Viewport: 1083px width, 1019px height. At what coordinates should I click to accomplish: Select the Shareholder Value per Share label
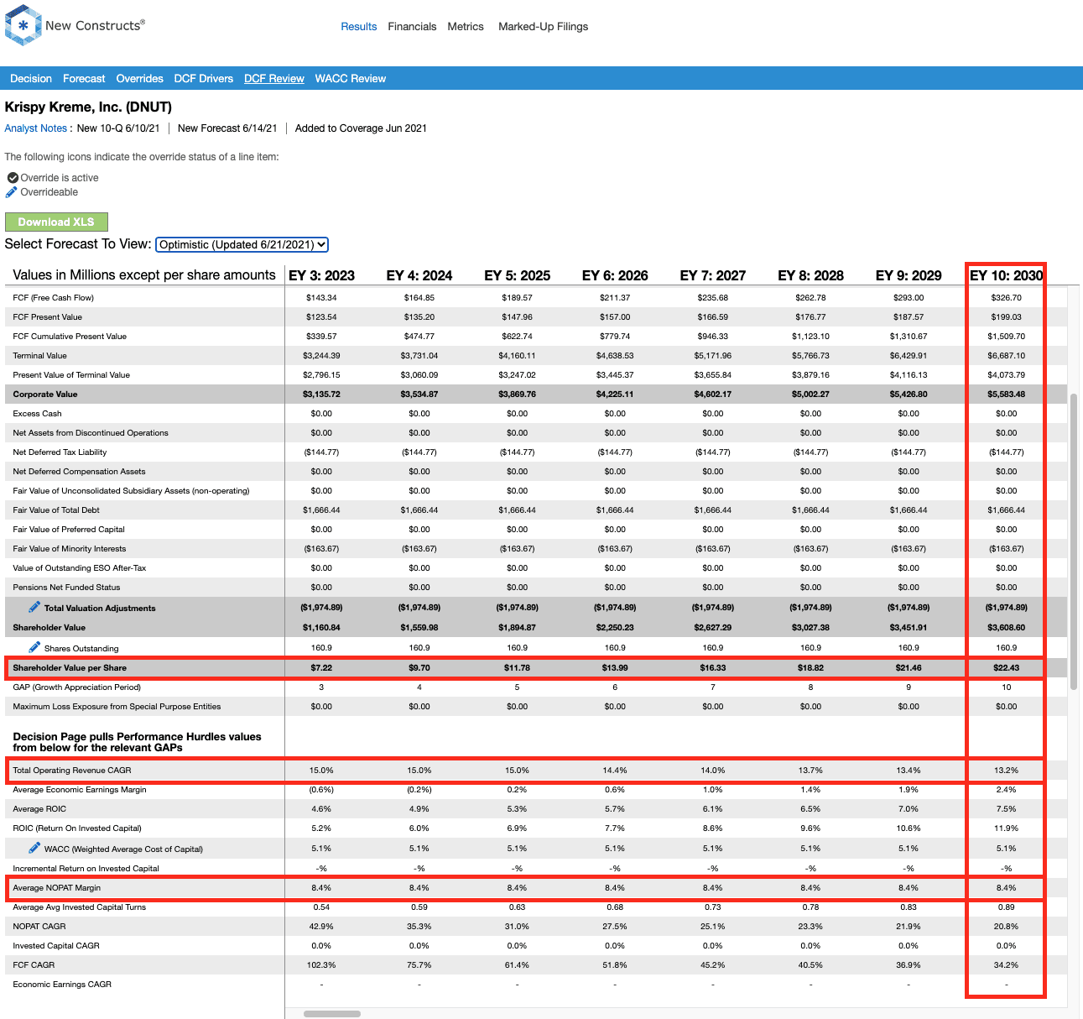click(x=70, y=668)
